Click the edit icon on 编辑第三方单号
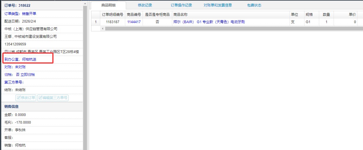This screenshot has width=363, height=150. [x=40, y=98]
